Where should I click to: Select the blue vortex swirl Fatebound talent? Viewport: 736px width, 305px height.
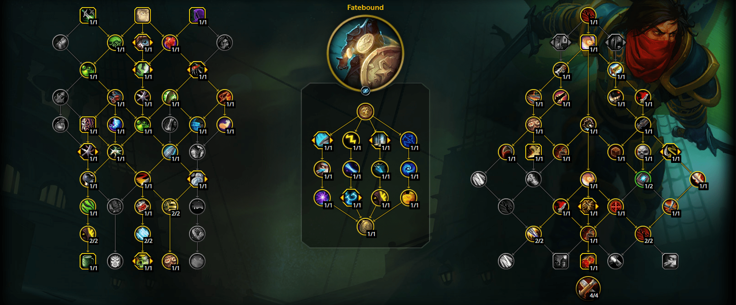click(x=408, y=169)
